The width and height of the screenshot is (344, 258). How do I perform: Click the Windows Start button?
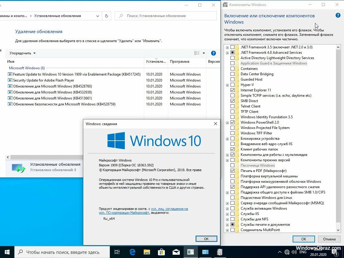[7, 252]
